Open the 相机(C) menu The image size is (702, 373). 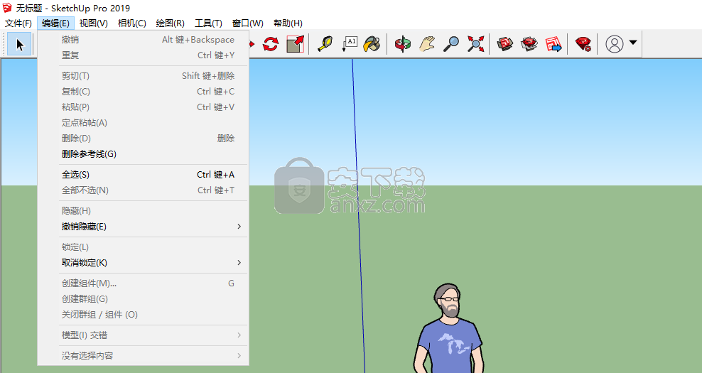click(x=132, y=23)
